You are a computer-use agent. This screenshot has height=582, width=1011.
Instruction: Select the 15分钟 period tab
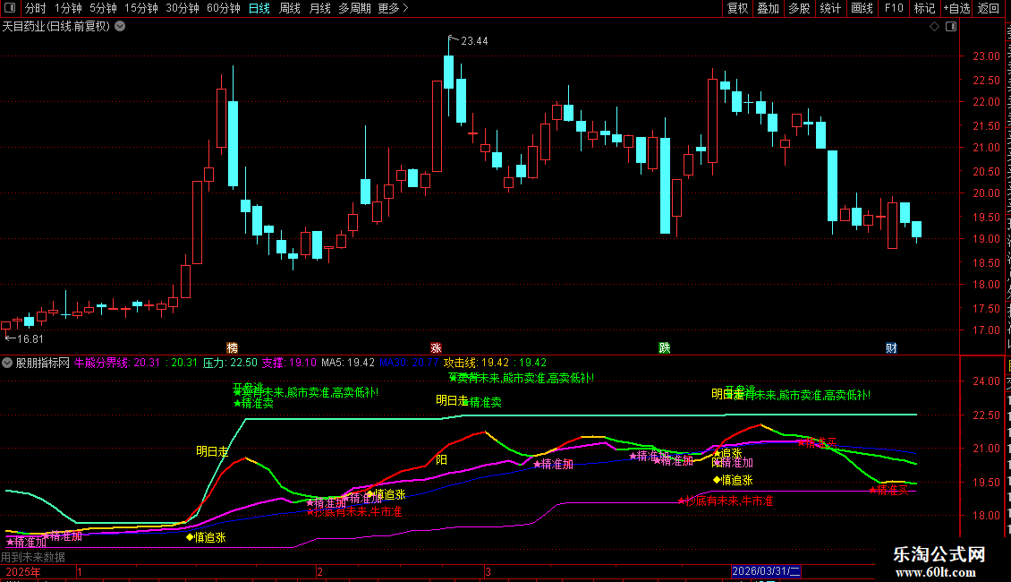tap(141, 8)
